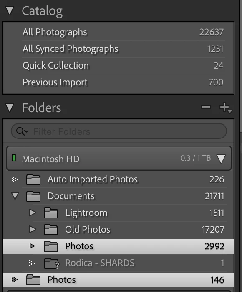Click the magnifier icon in Filter Folders
This screenshot has height=292, width=242.
click(22, 131)
